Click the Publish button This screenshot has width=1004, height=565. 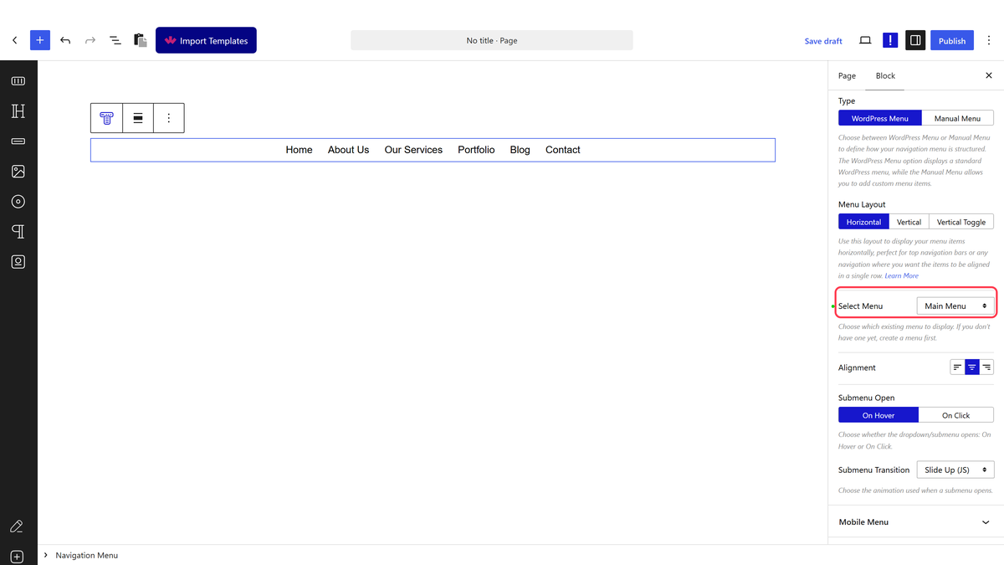coord(952,40)
